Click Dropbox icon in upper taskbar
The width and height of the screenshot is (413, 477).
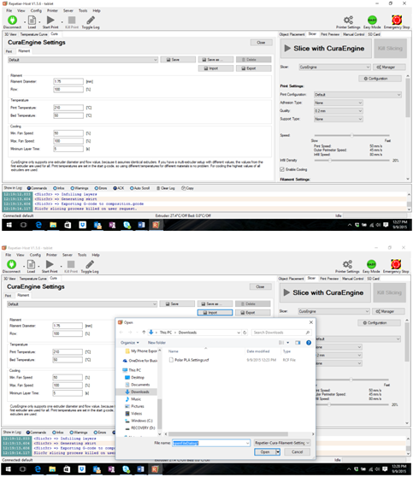pos(82,225)
